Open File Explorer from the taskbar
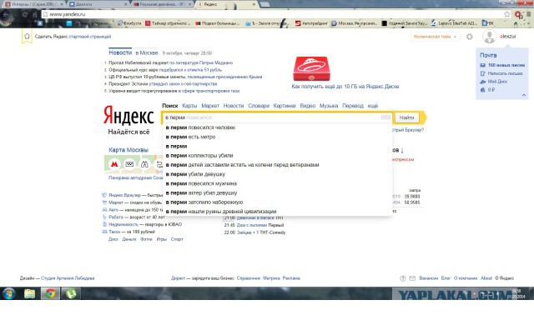This screenshot has height=320, width=534. (x=30, y=293)
